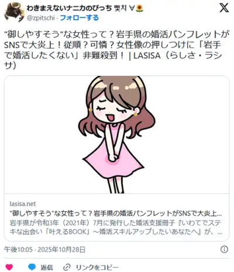Open the lasisa.net domain link
234x272 pixels.
tap(23, 204)
